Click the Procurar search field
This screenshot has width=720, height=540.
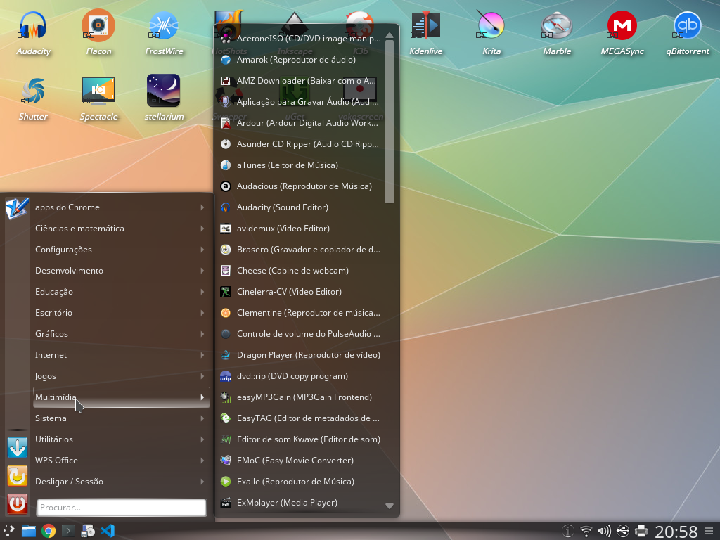[121, 508]
